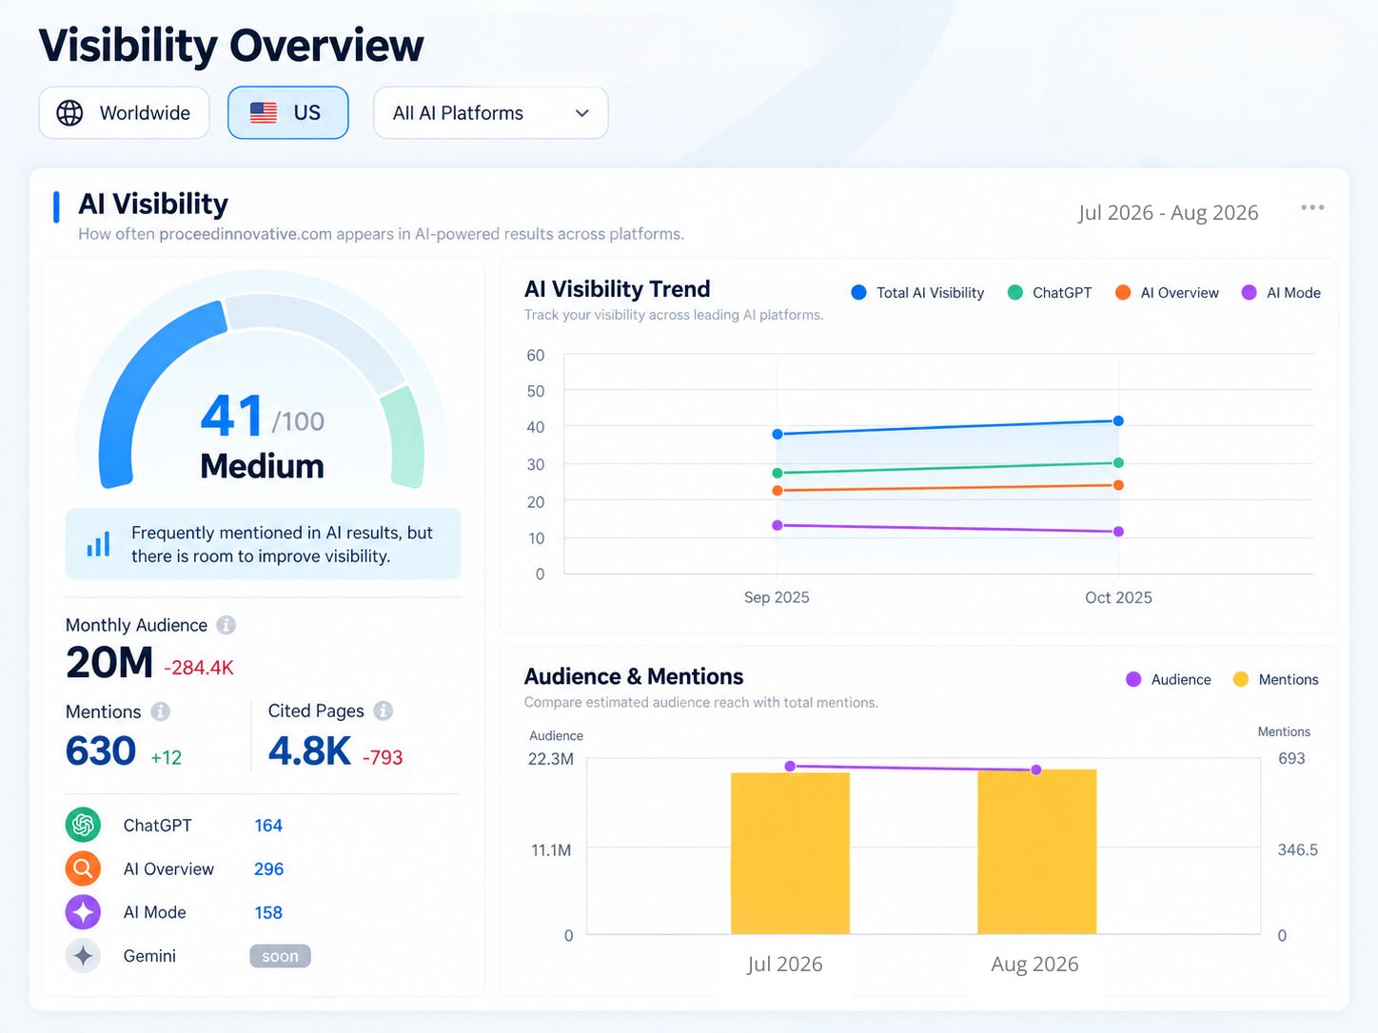Click the Audience & Mentions heading

pos(634,676)
